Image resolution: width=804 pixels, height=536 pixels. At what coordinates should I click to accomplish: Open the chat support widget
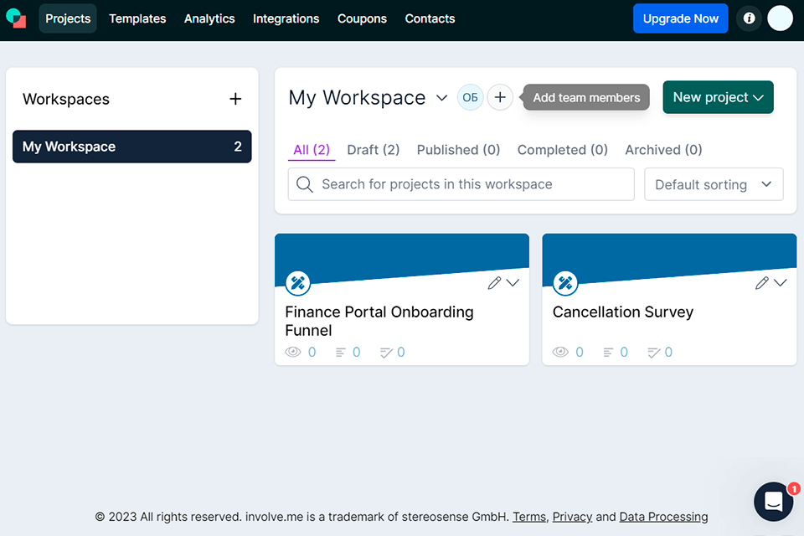point(774,502)
